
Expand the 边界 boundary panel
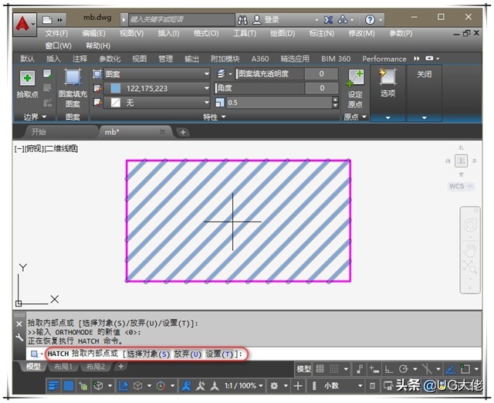[x=35, y=117]
